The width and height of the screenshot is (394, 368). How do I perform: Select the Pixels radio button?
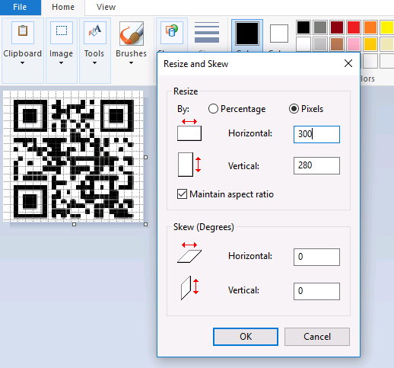tap(294, 109)
